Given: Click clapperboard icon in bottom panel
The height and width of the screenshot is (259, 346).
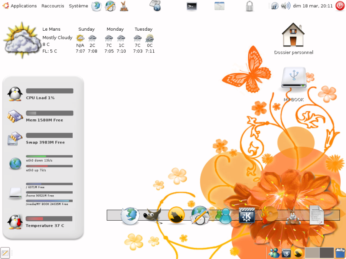Looking at the screenshot, I should 286,253.
